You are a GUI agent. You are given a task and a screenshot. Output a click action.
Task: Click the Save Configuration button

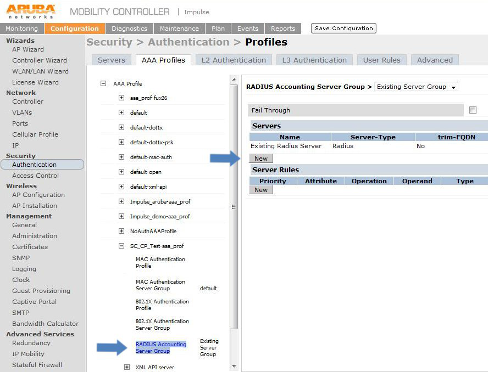[343, 29]
